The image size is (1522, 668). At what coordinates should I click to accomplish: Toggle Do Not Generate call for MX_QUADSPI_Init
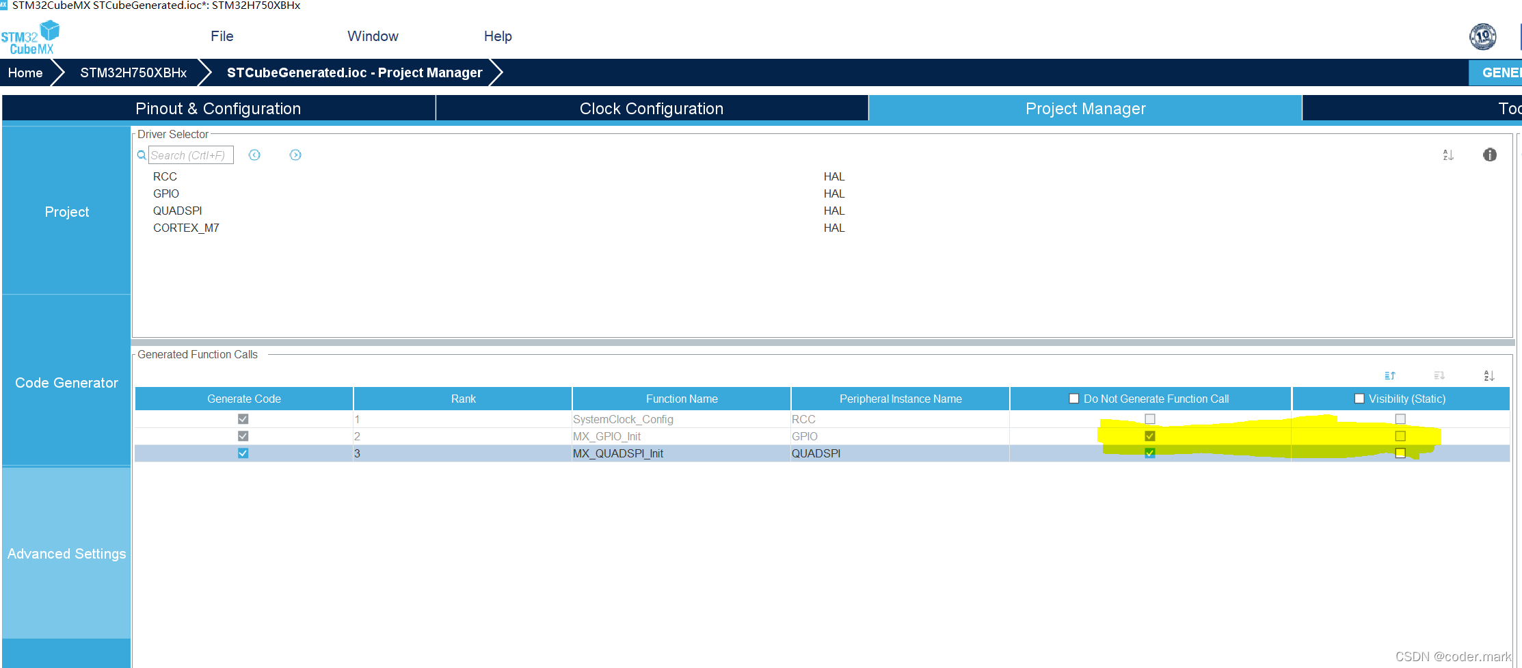1150,453
